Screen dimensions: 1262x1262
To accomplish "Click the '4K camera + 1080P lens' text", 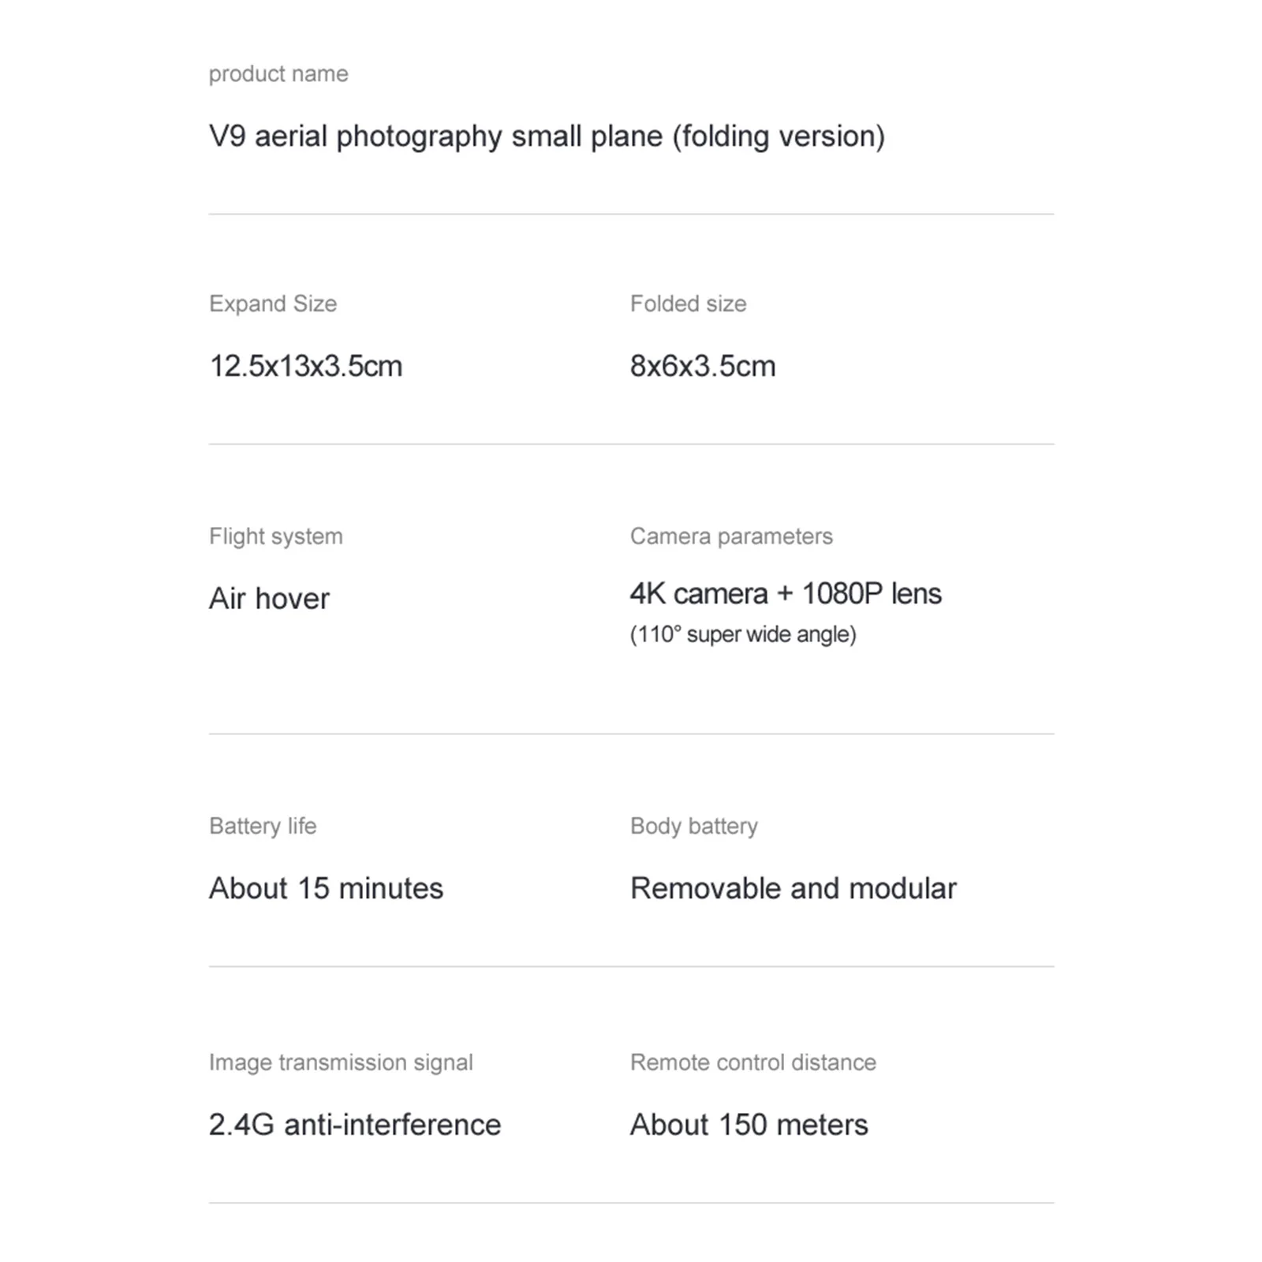I will pos(785,594).
